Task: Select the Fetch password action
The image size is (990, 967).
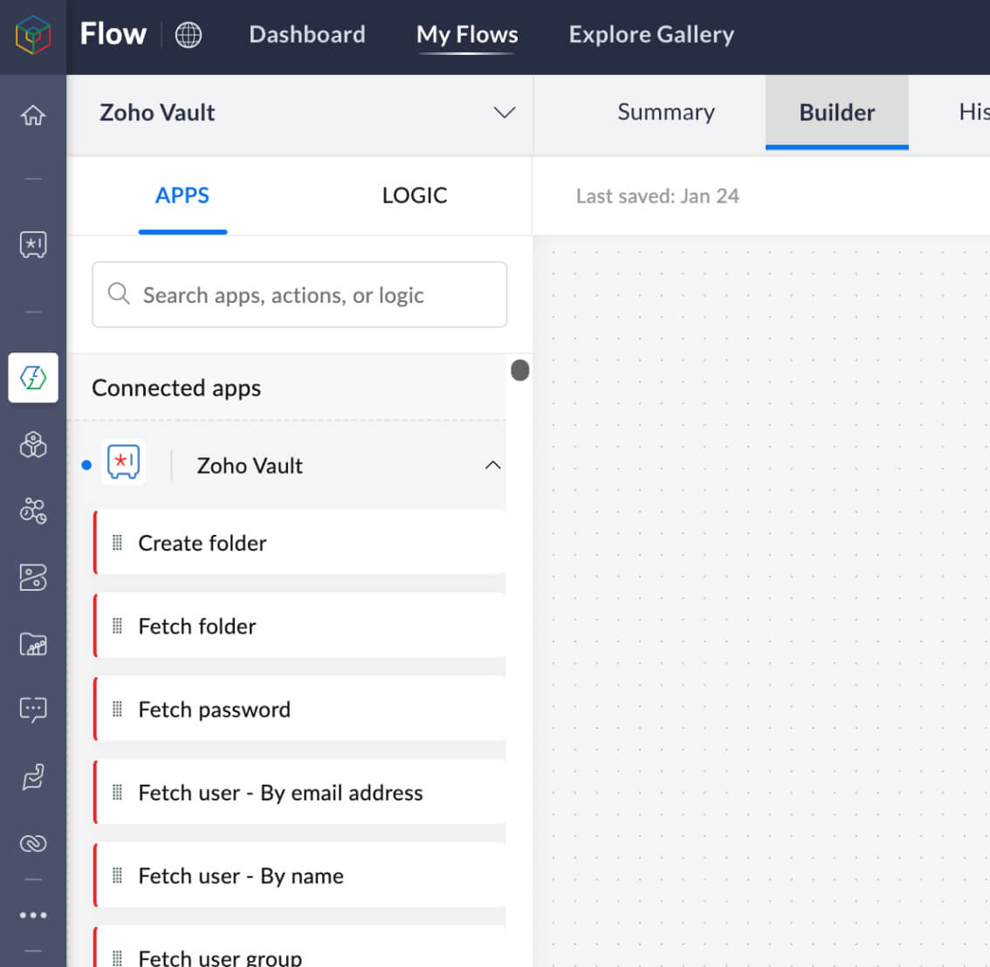Action: 300,710
